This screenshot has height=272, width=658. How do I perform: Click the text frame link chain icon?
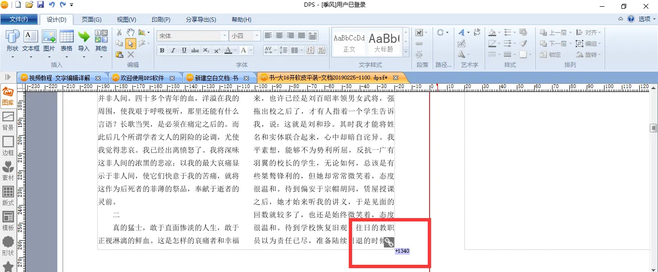[x=419, y=43]
